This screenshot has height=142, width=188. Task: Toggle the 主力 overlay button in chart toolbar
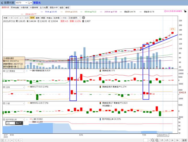pos(21,18)
